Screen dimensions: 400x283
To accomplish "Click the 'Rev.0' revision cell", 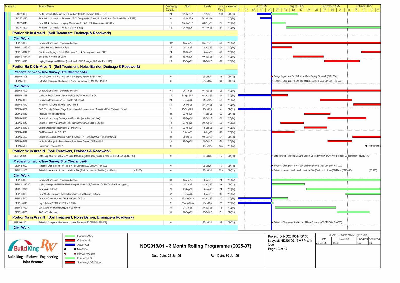I will click(x=344, y=243).
